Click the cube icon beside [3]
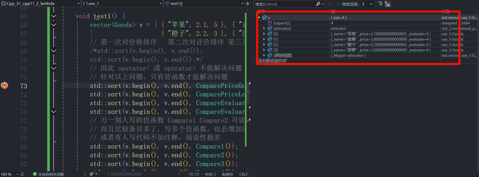 [270, 50]
